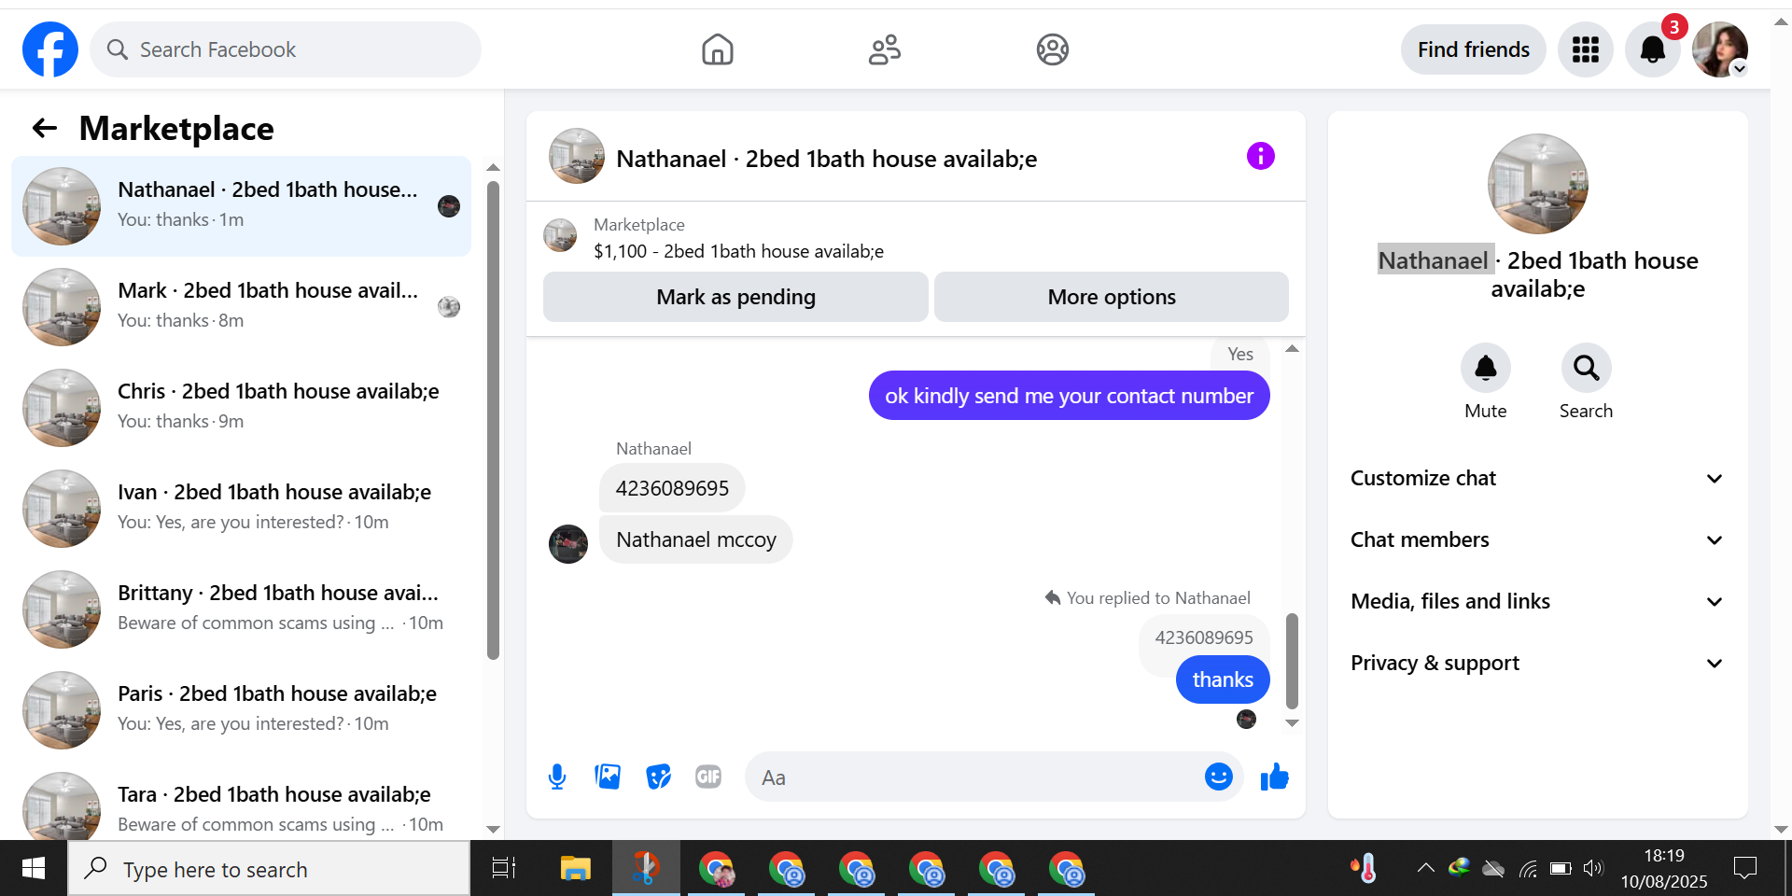This screenshot has height=896, width=1792.
Task: Click the voice clip microphone icon
Action: point(557,777)
